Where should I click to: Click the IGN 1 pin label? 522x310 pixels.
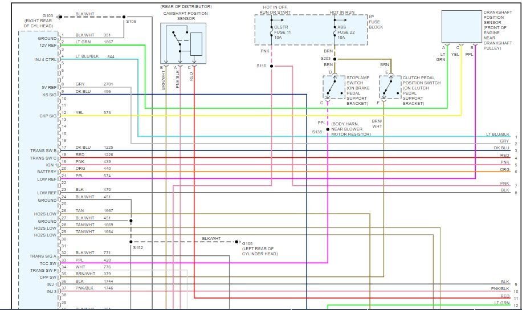[52, 165]
